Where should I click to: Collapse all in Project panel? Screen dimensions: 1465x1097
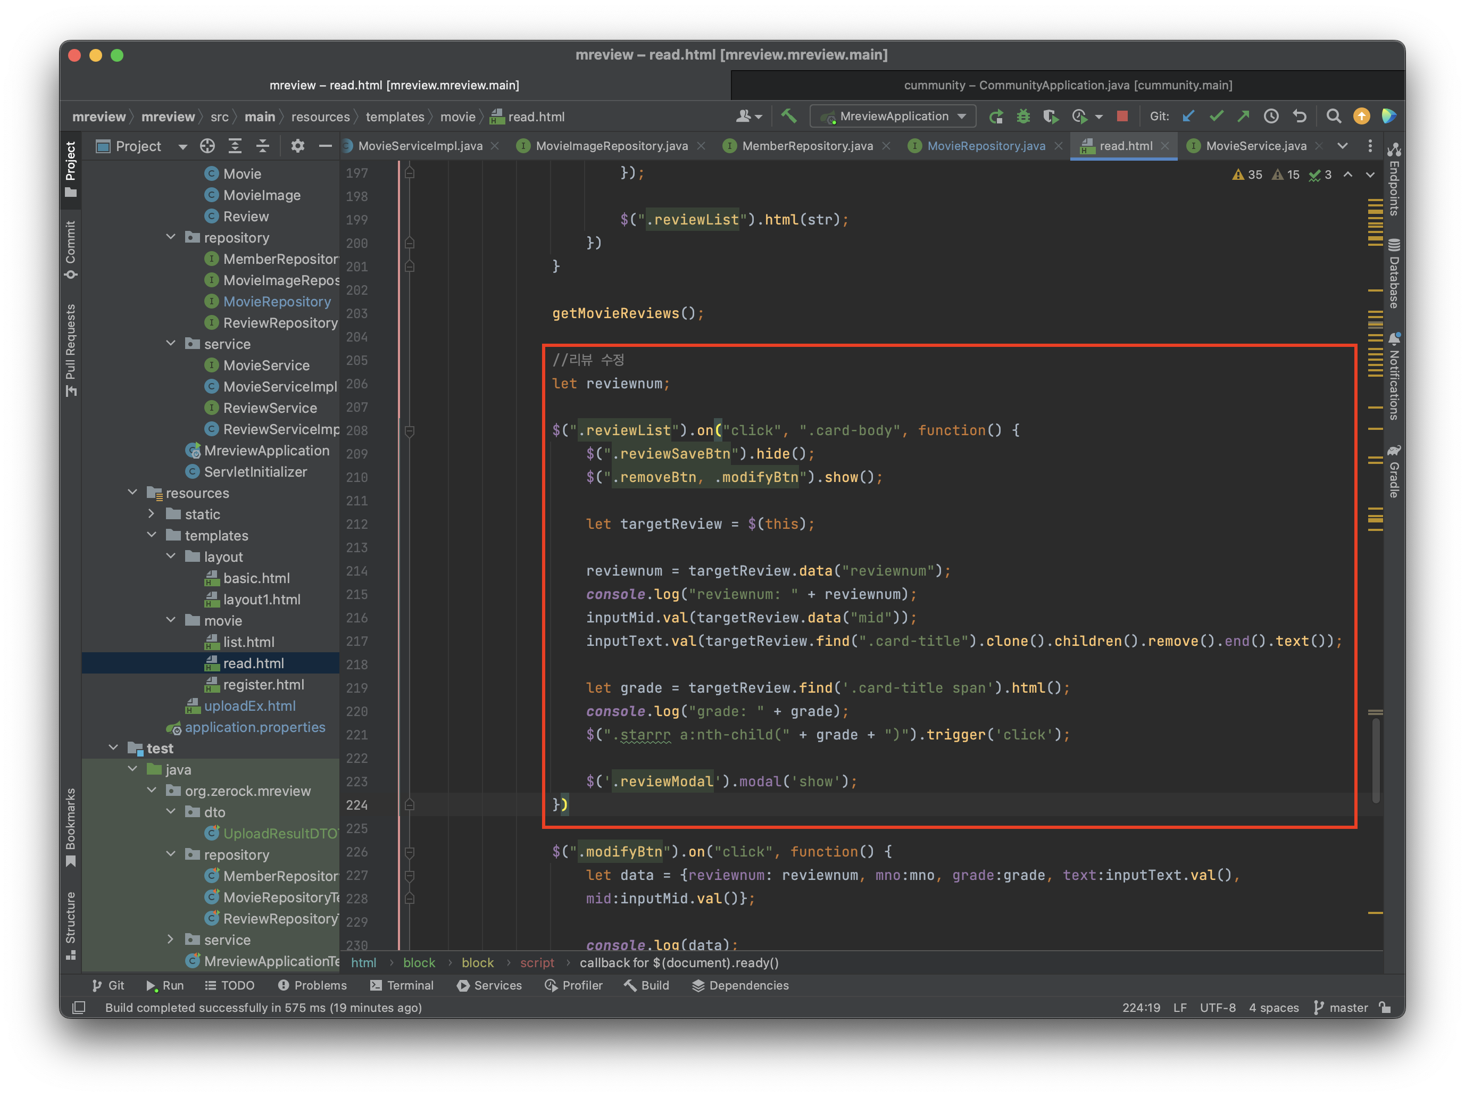(263, 146)
